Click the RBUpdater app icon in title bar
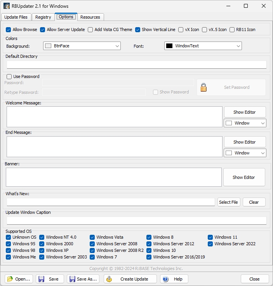Screen dimensions: 273x286 (7, 6)
